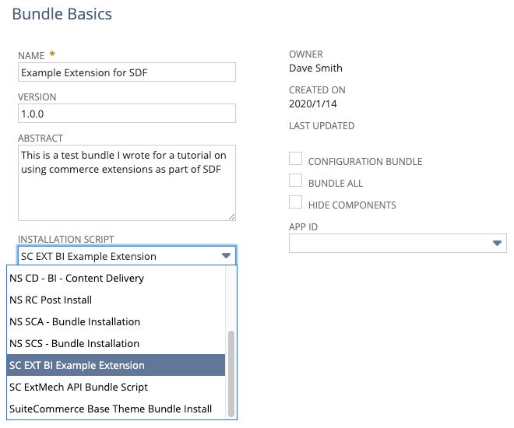This screenshot has width=514, height=428.
Task: Click the Installation Script dropdown arrow
Action: 226,256
